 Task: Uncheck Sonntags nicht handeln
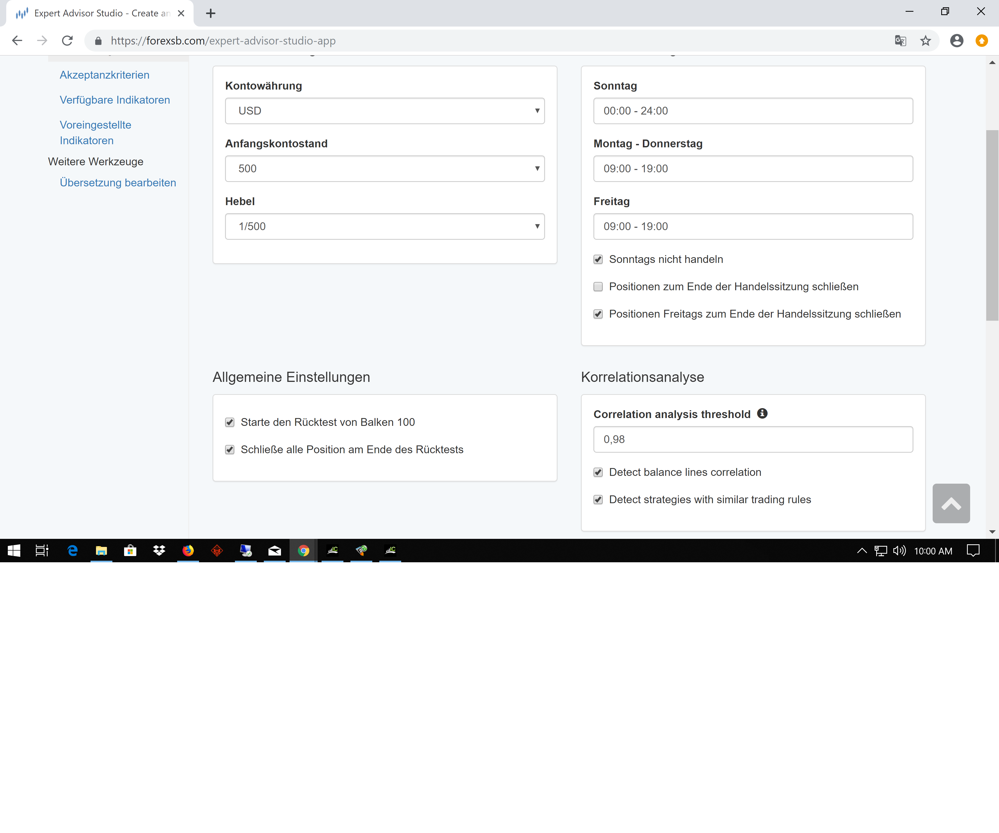pyautogui.click(x=598, y=260)
